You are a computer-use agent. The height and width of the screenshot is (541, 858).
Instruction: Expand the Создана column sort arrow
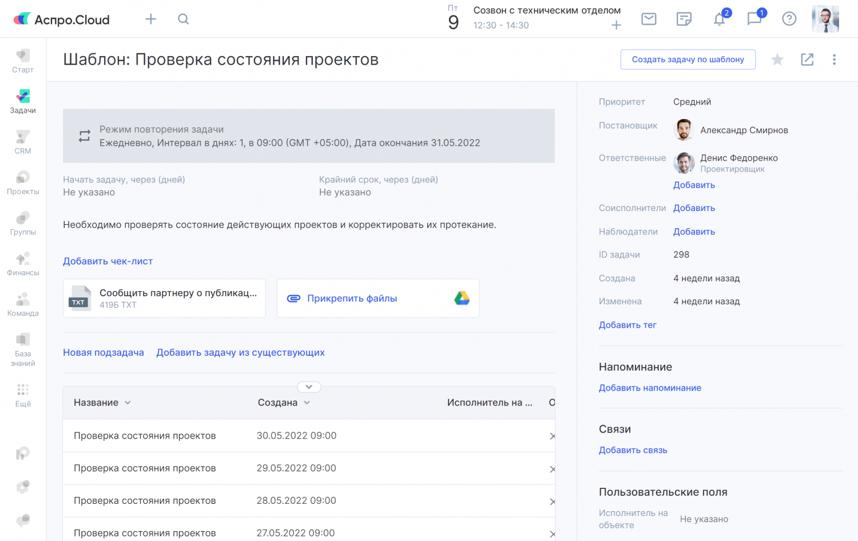307,403
